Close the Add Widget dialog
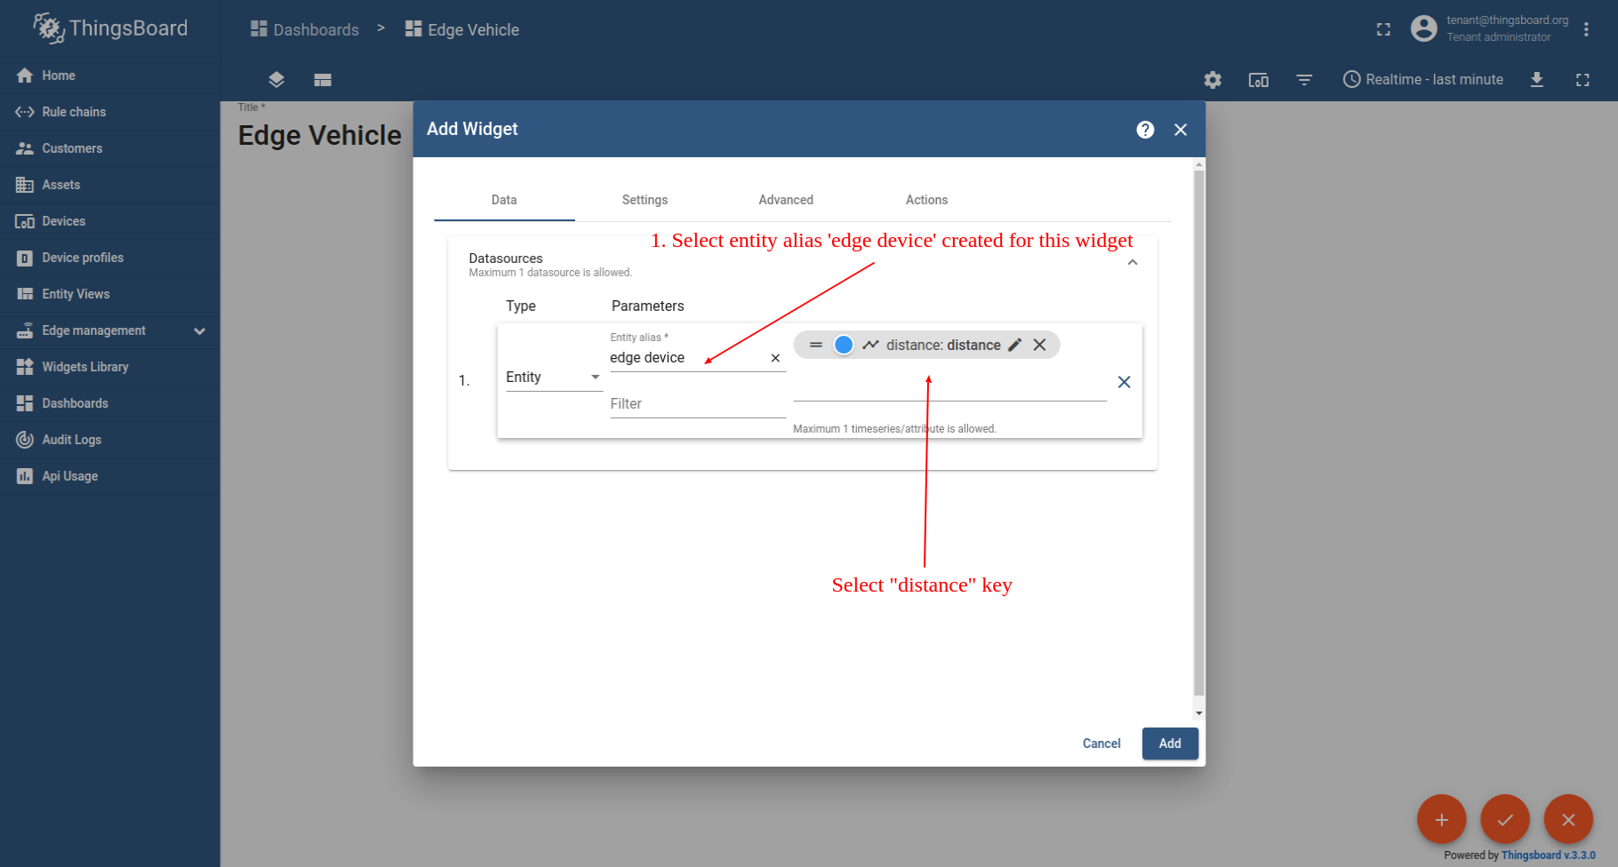 point(1181,130)
